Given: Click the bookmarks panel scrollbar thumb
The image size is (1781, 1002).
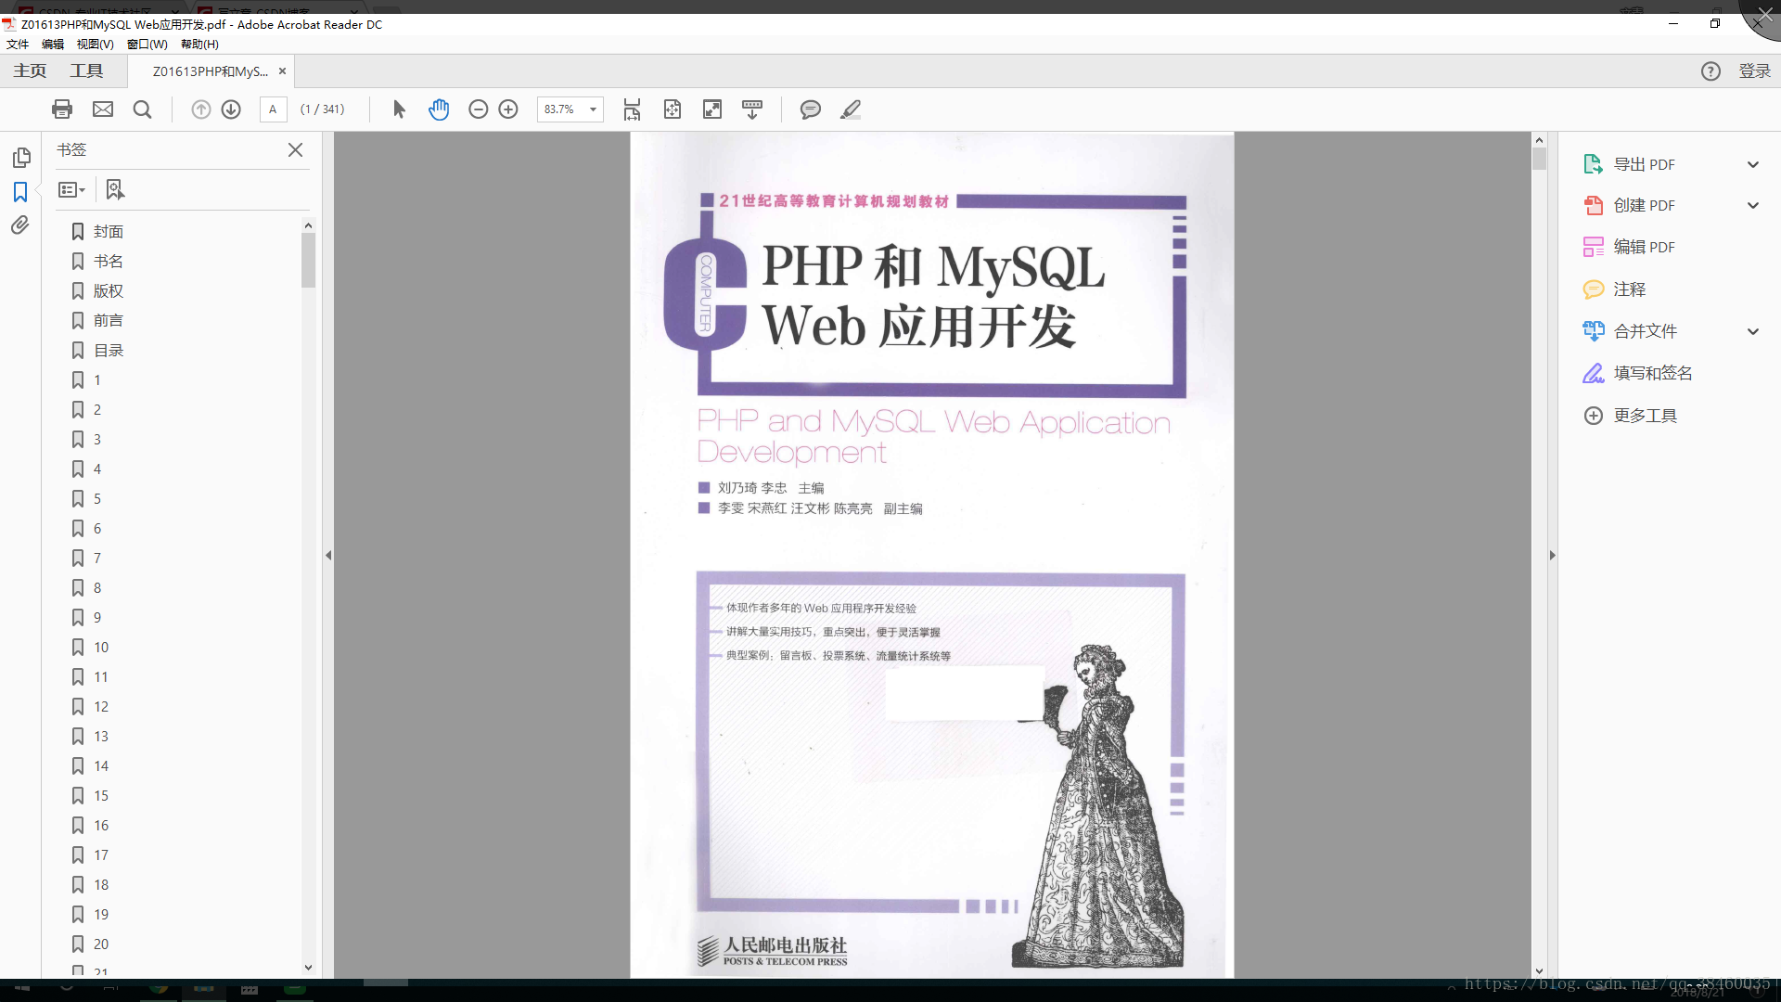Looking at the screenshot, I should (x=308, y=260).
